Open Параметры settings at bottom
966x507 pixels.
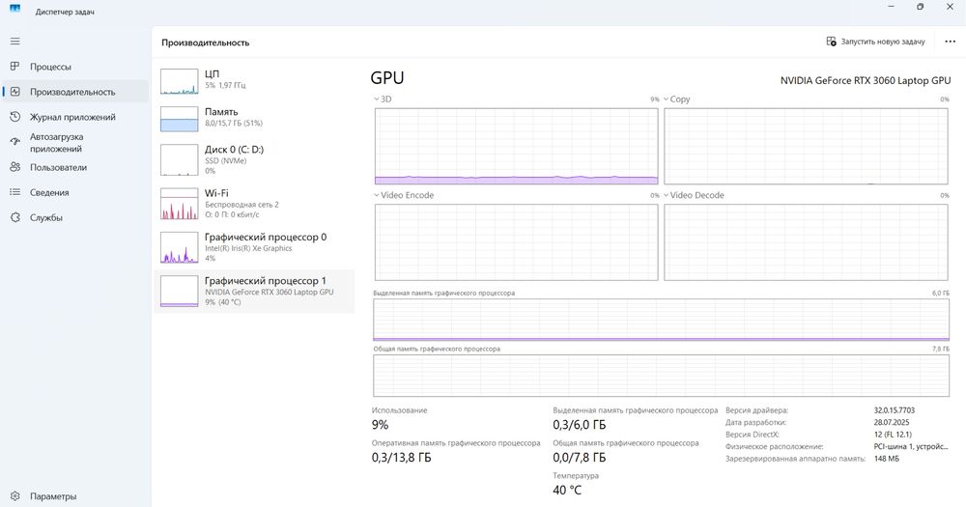tap(14, 496)
